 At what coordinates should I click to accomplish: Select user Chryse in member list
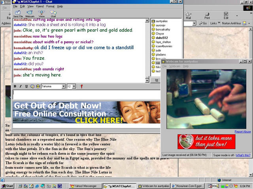coord(158,33)
